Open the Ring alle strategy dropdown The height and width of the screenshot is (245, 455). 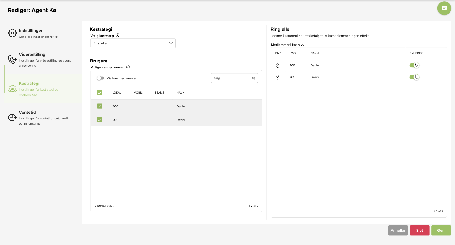(133, 43)
